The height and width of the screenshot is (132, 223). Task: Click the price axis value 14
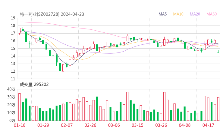pyautogui.click(x=13, y=56)
